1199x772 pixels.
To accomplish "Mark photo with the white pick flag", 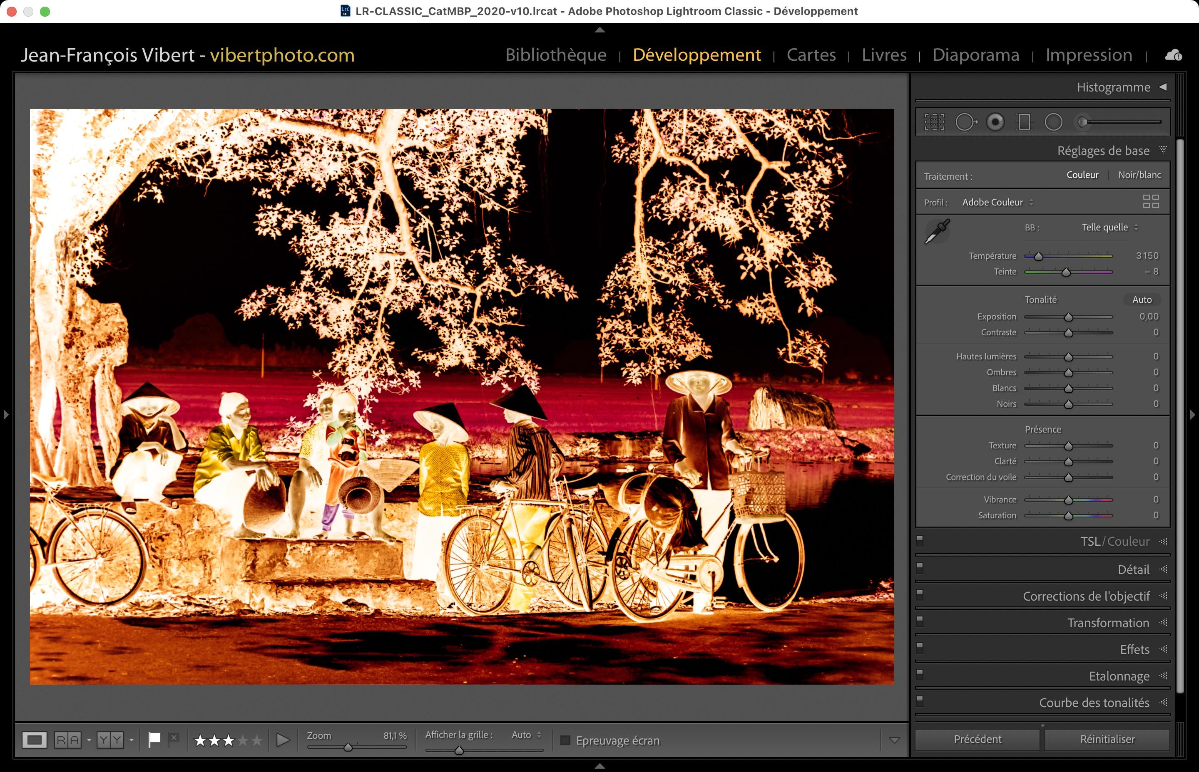I will click(x=154, y=740).
